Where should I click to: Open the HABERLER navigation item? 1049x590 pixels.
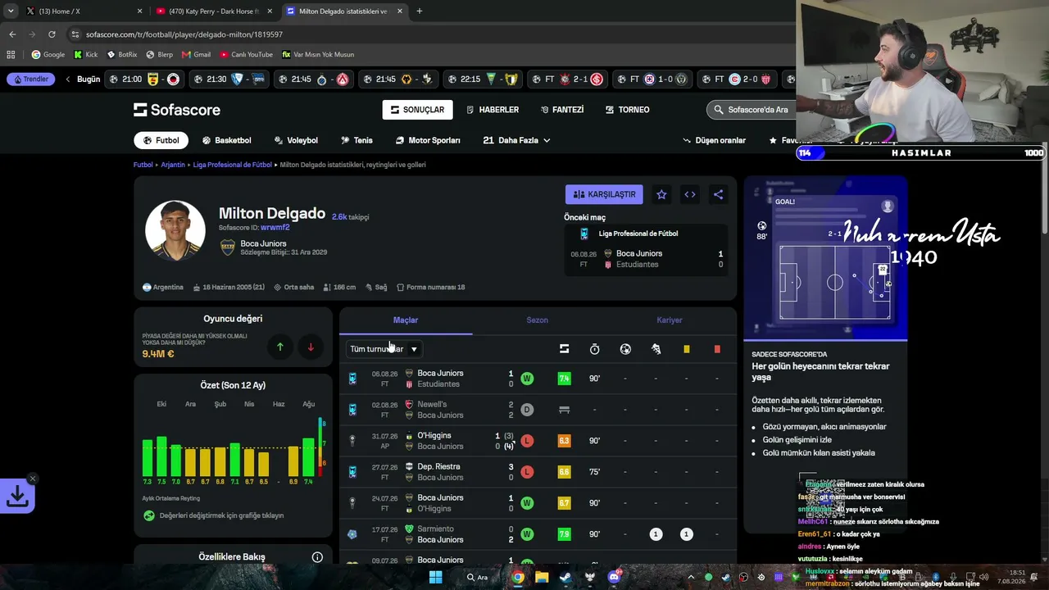pos(493,110)
